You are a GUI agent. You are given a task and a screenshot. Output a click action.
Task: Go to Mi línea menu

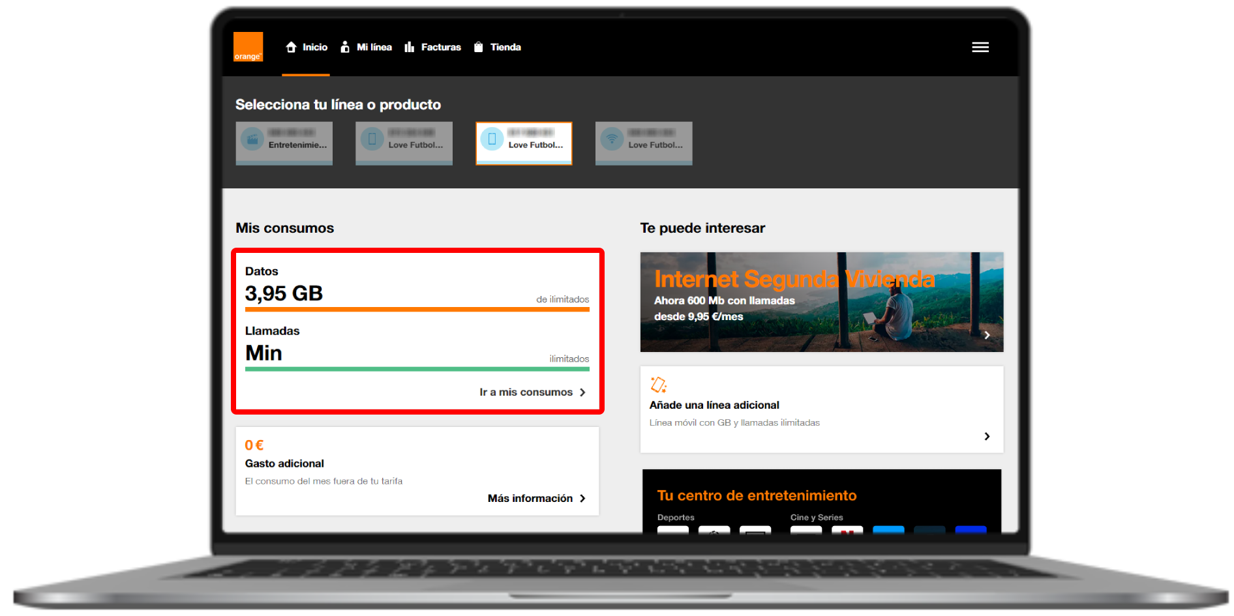[366, 47]
